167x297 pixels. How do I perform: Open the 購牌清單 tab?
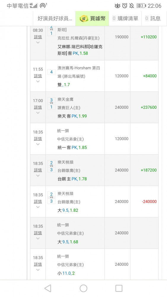[x=125, y=18]
